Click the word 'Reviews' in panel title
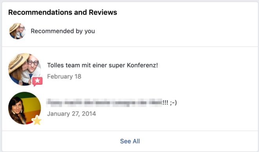259x152 pixels. click(x=103, y=13)
